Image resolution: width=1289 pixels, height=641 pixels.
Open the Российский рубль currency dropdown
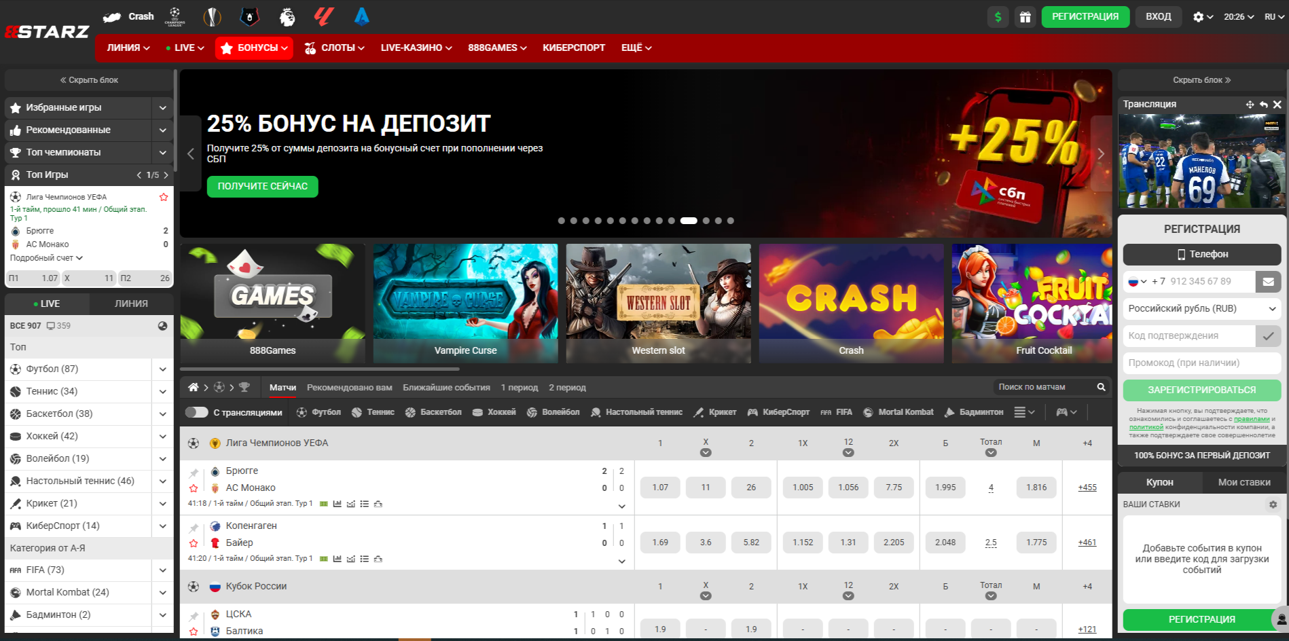click(x=1201, y=308)
